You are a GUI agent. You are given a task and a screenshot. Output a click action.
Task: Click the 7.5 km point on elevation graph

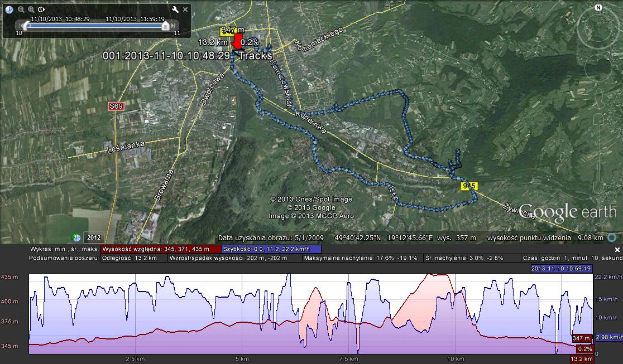[348, 312]
